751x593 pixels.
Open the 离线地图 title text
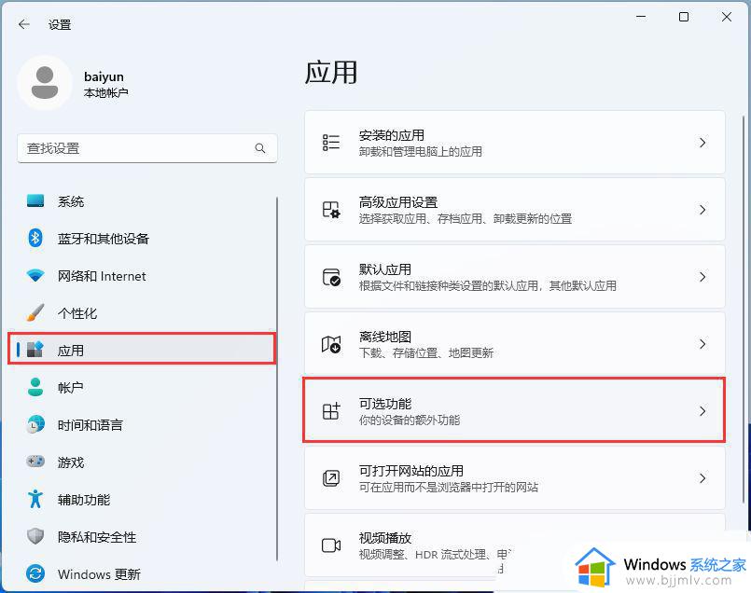pos(384,337)
